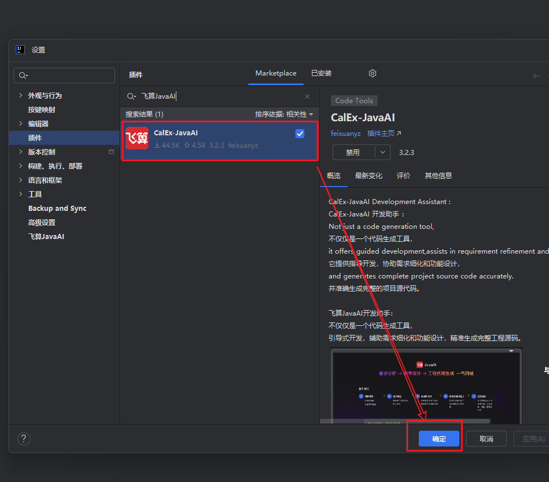Switch to the 已安装 tab
This screenshot has height=482, width=549.
(321, 73)
